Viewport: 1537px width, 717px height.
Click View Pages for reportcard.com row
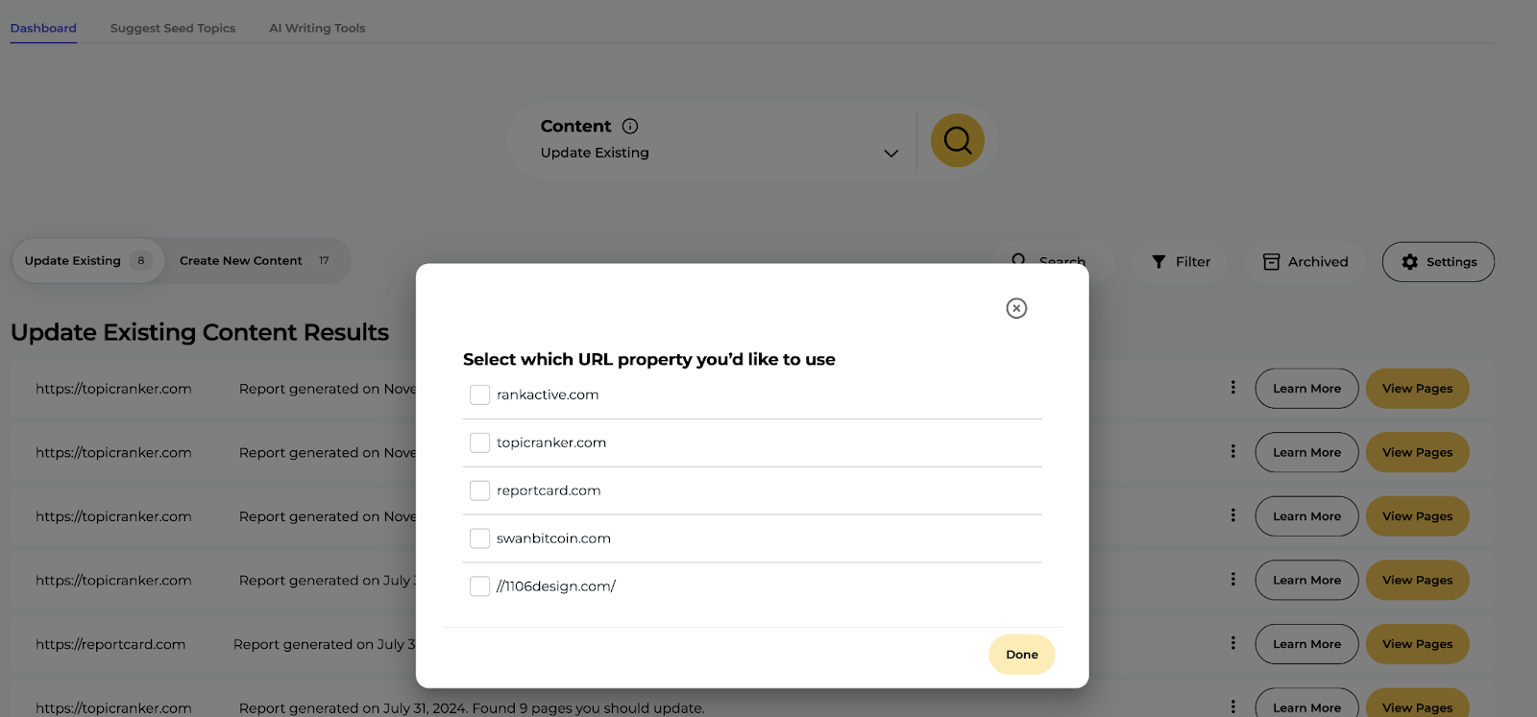(1417, 644)
